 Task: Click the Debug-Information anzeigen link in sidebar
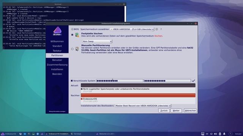tap(57, 111)
